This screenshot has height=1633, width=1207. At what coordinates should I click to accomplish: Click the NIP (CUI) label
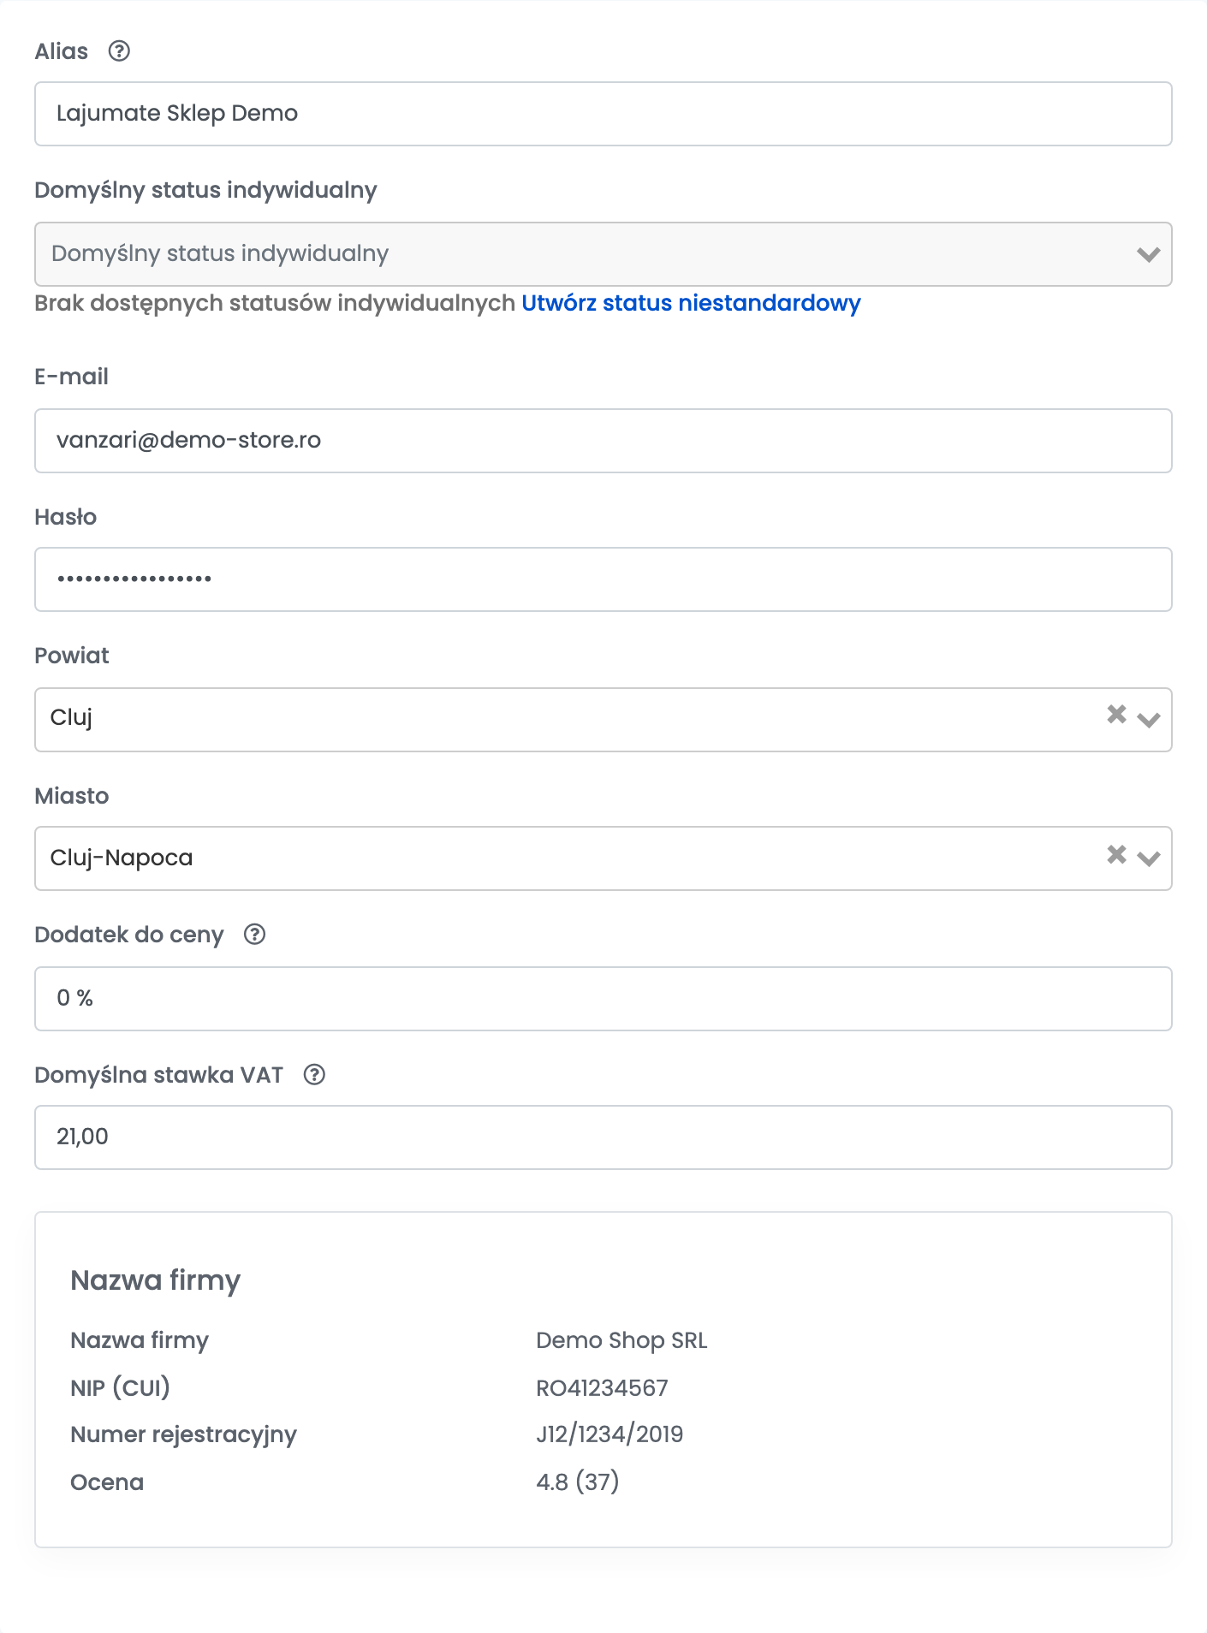pos(120,1387)
